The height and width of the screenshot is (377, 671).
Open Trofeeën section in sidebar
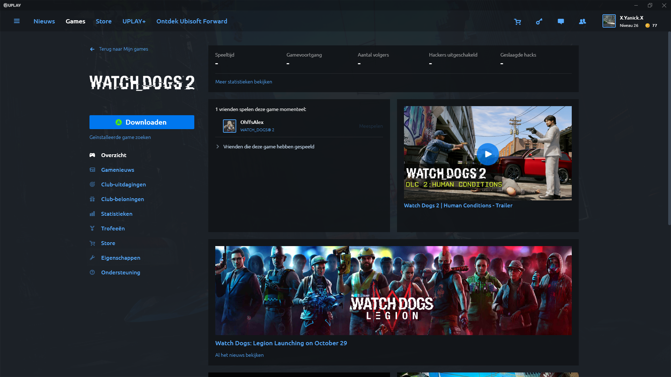[x=113, y=228]
